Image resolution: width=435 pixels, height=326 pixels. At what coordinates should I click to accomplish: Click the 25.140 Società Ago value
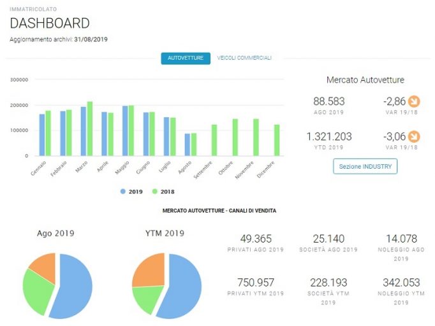click(328, 239)
